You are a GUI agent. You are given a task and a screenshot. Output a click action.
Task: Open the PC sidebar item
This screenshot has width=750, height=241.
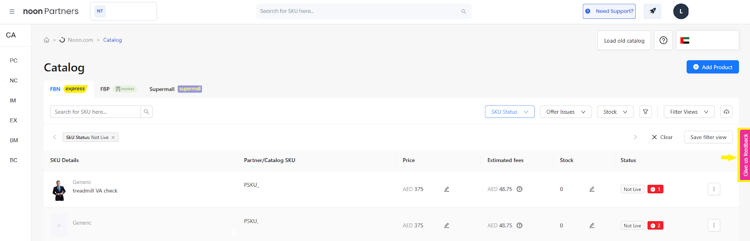point(14,60)
